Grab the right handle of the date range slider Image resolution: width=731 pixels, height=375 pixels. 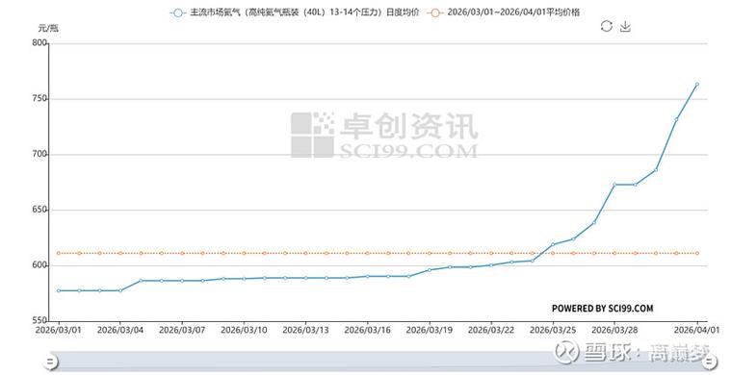coord(710,361)
